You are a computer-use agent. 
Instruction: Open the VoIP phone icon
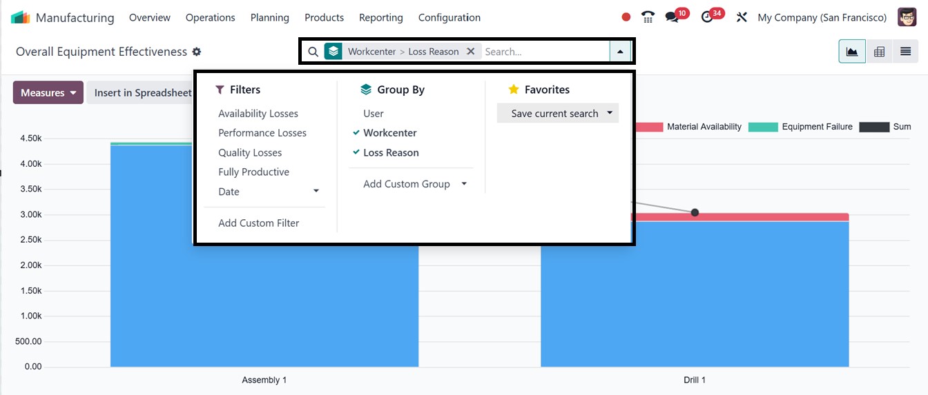648,17
